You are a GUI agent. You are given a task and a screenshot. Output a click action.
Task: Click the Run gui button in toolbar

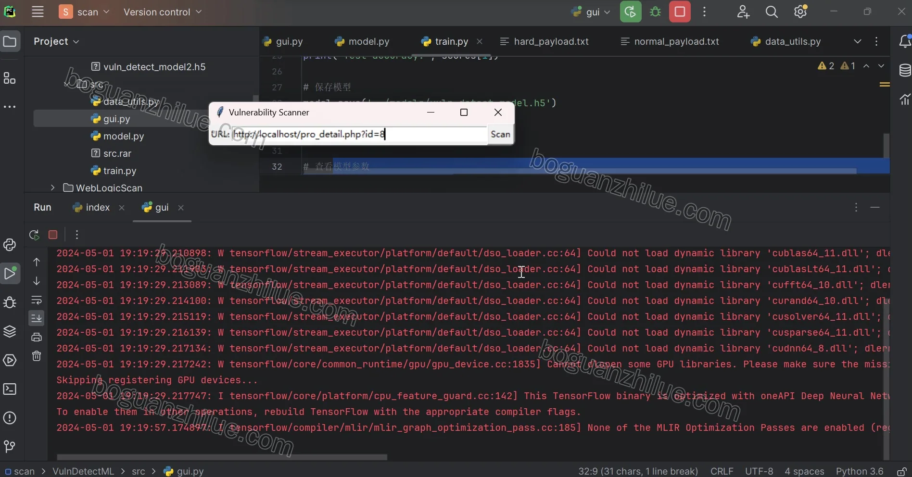(x=631, y=12)
